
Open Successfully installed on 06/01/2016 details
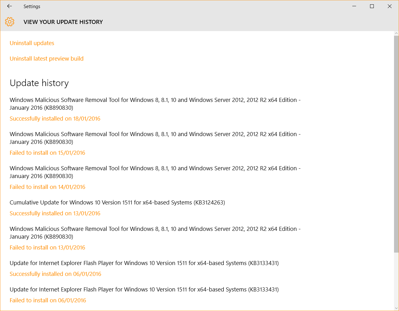[x=55, y=274]
